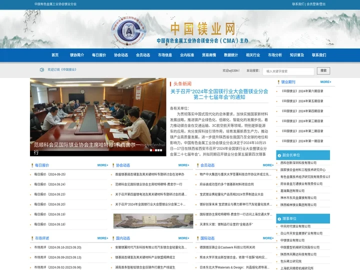The width and height of the screenshot is (360, 270).
Task: Open 会员动态 in the navigation bar
Action: (x=143, y=55)
